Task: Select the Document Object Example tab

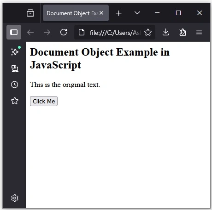Action: [76, 13]
